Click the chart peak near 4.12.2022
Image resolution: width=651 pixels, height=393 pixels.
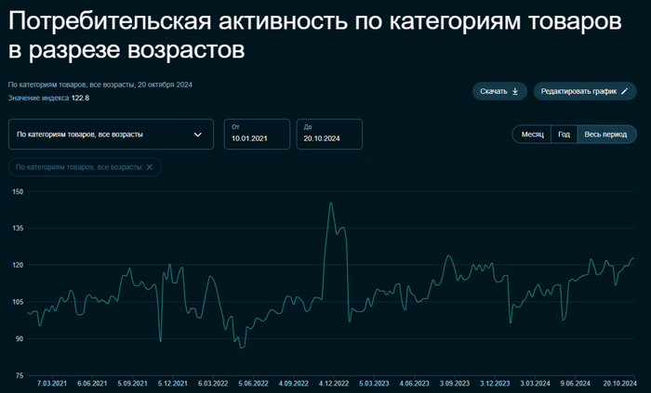tap(330, 203)
